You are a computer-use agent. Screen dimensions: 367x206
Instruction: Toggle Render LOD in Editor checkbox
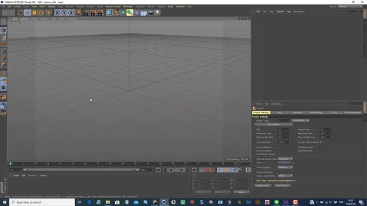321,142
